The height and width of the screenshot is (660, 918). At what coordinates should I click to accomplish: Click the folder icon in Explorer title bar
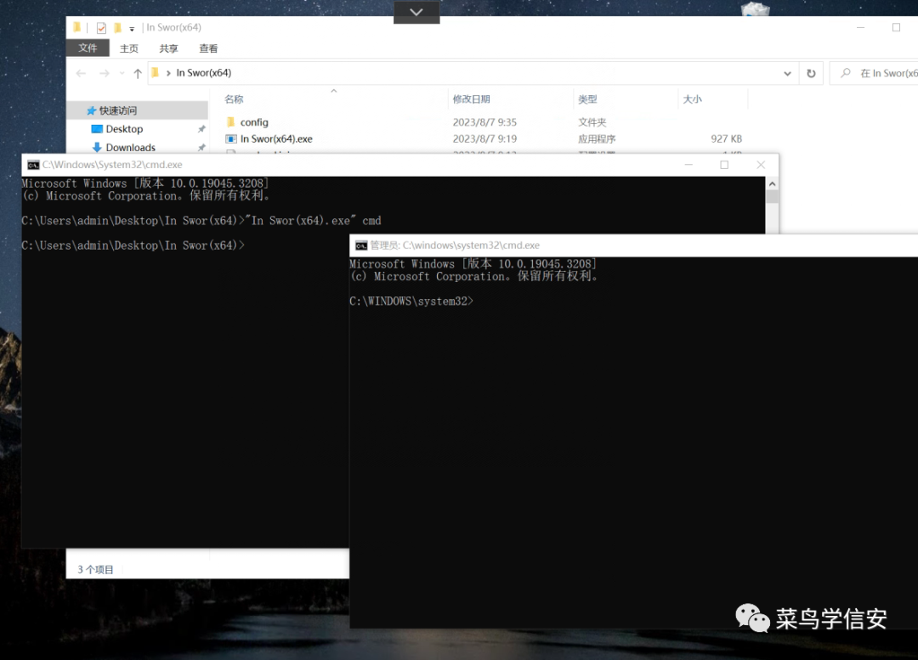click(x=76, y=27)
